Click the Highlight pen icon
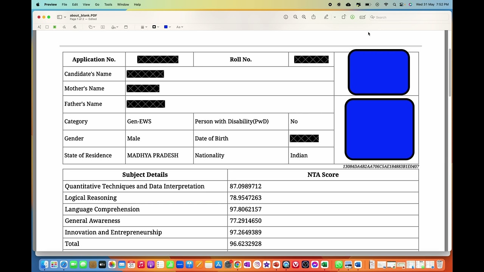 tap(326, 17)
